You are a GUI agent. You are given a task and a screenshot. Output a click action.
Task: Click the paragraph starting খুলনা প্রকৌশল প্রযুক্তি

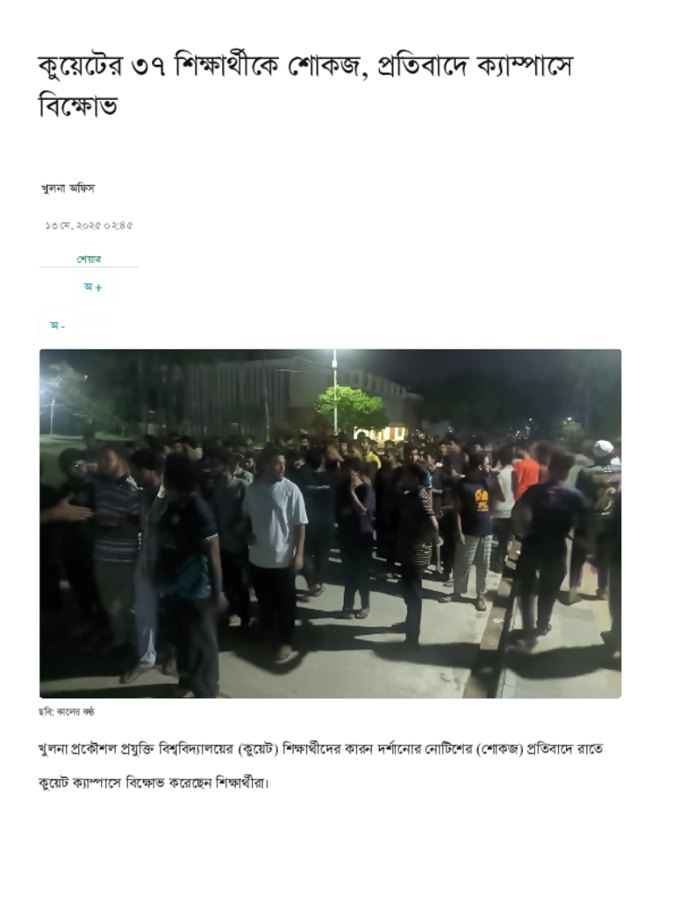320,749
